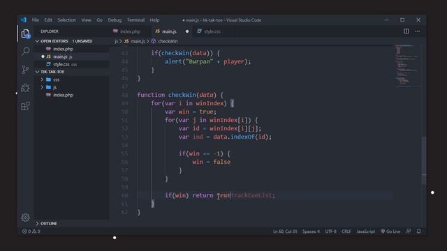This screenshot has height=251, width=447.
Task: Click the VS Code logo icon
Action: coord(24,20)
